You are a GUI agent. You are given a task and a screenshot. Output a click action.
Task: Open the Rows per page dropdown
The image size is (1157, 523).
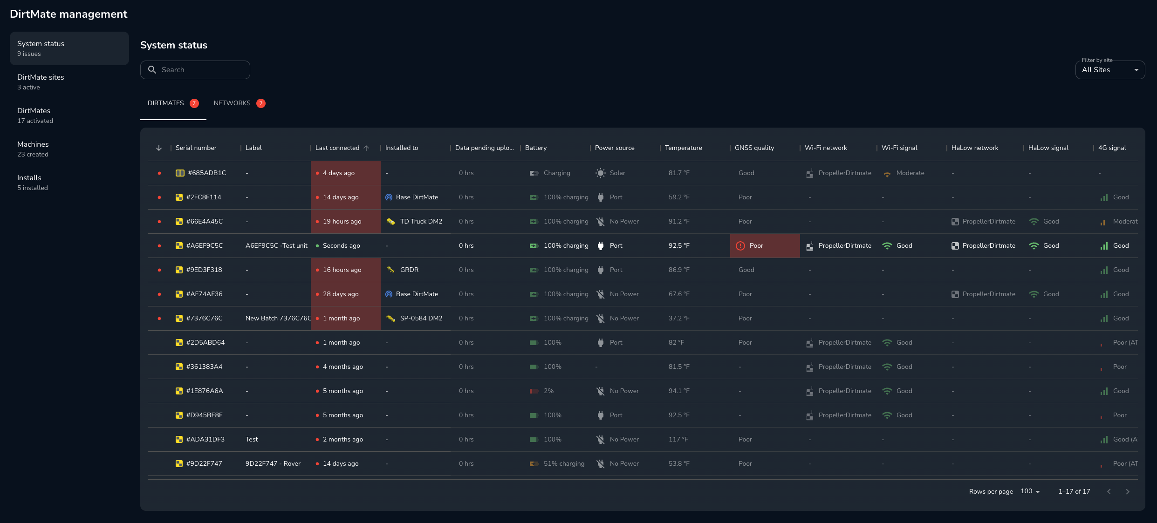[x=1030, y=491]
